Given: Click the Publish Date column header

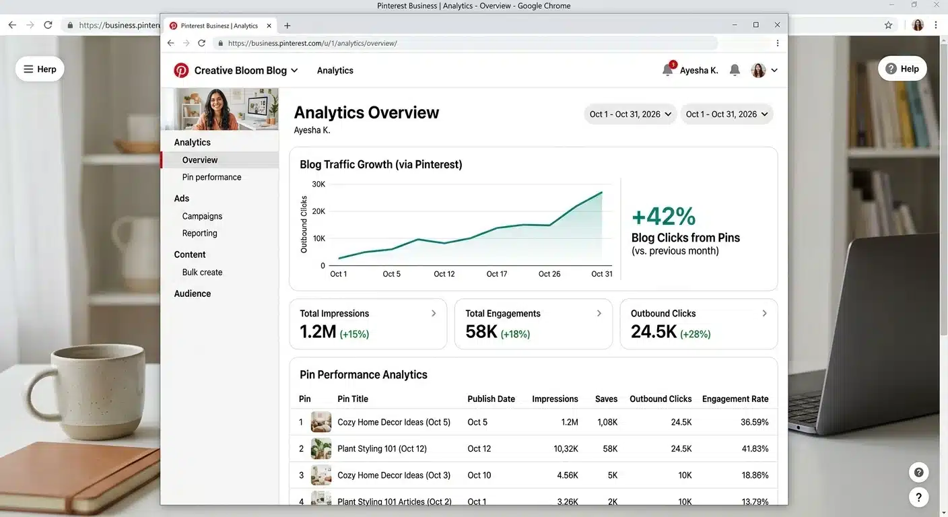Looking at the screenshot, I should pyautogui.click(x=491, y=399).
